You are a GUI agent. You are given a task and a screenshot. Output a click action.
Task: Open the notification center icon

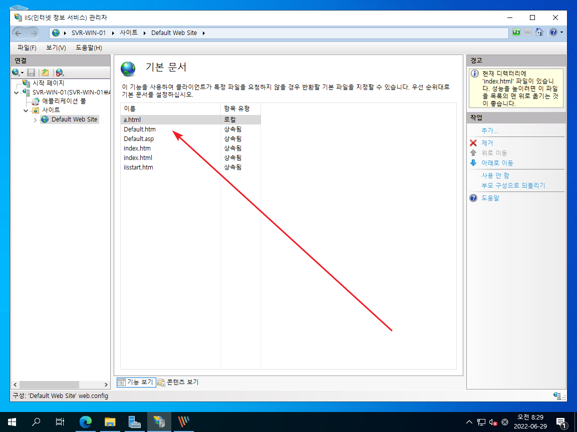pos(561,423)
